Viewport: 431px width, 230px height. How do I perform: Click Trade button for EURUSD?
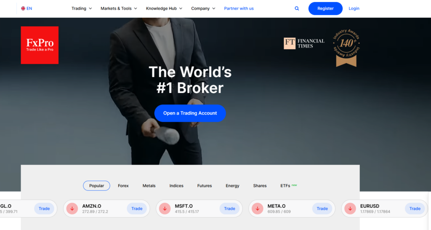click(x=415, y=209)
